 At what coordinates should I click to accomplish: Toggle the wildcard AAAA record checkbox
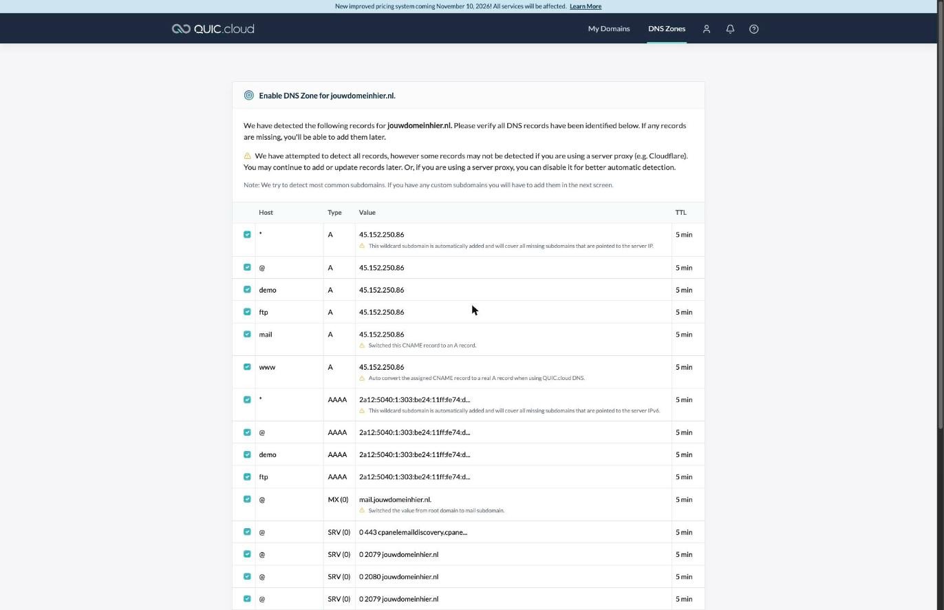(x=247, y=400)
